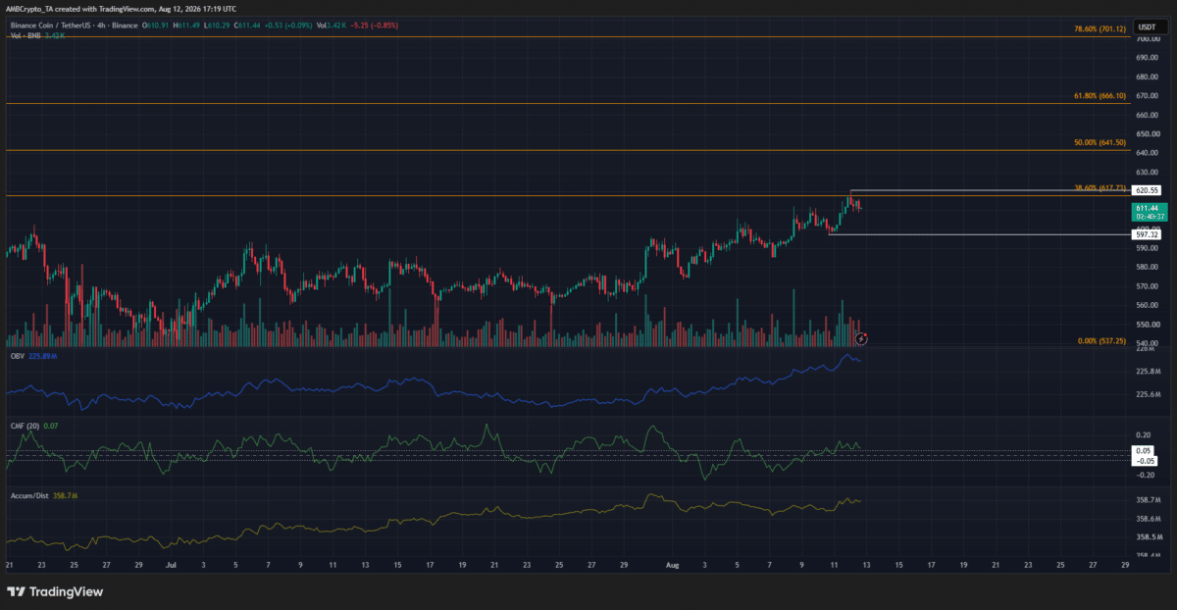Select the 620.55 price line label
Image resolution: width=1177 pixels, height=610 pixels.
[x=1148, y=189]
